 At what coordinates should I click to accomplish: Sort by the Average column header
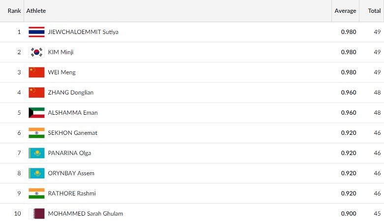coord(345,11)
